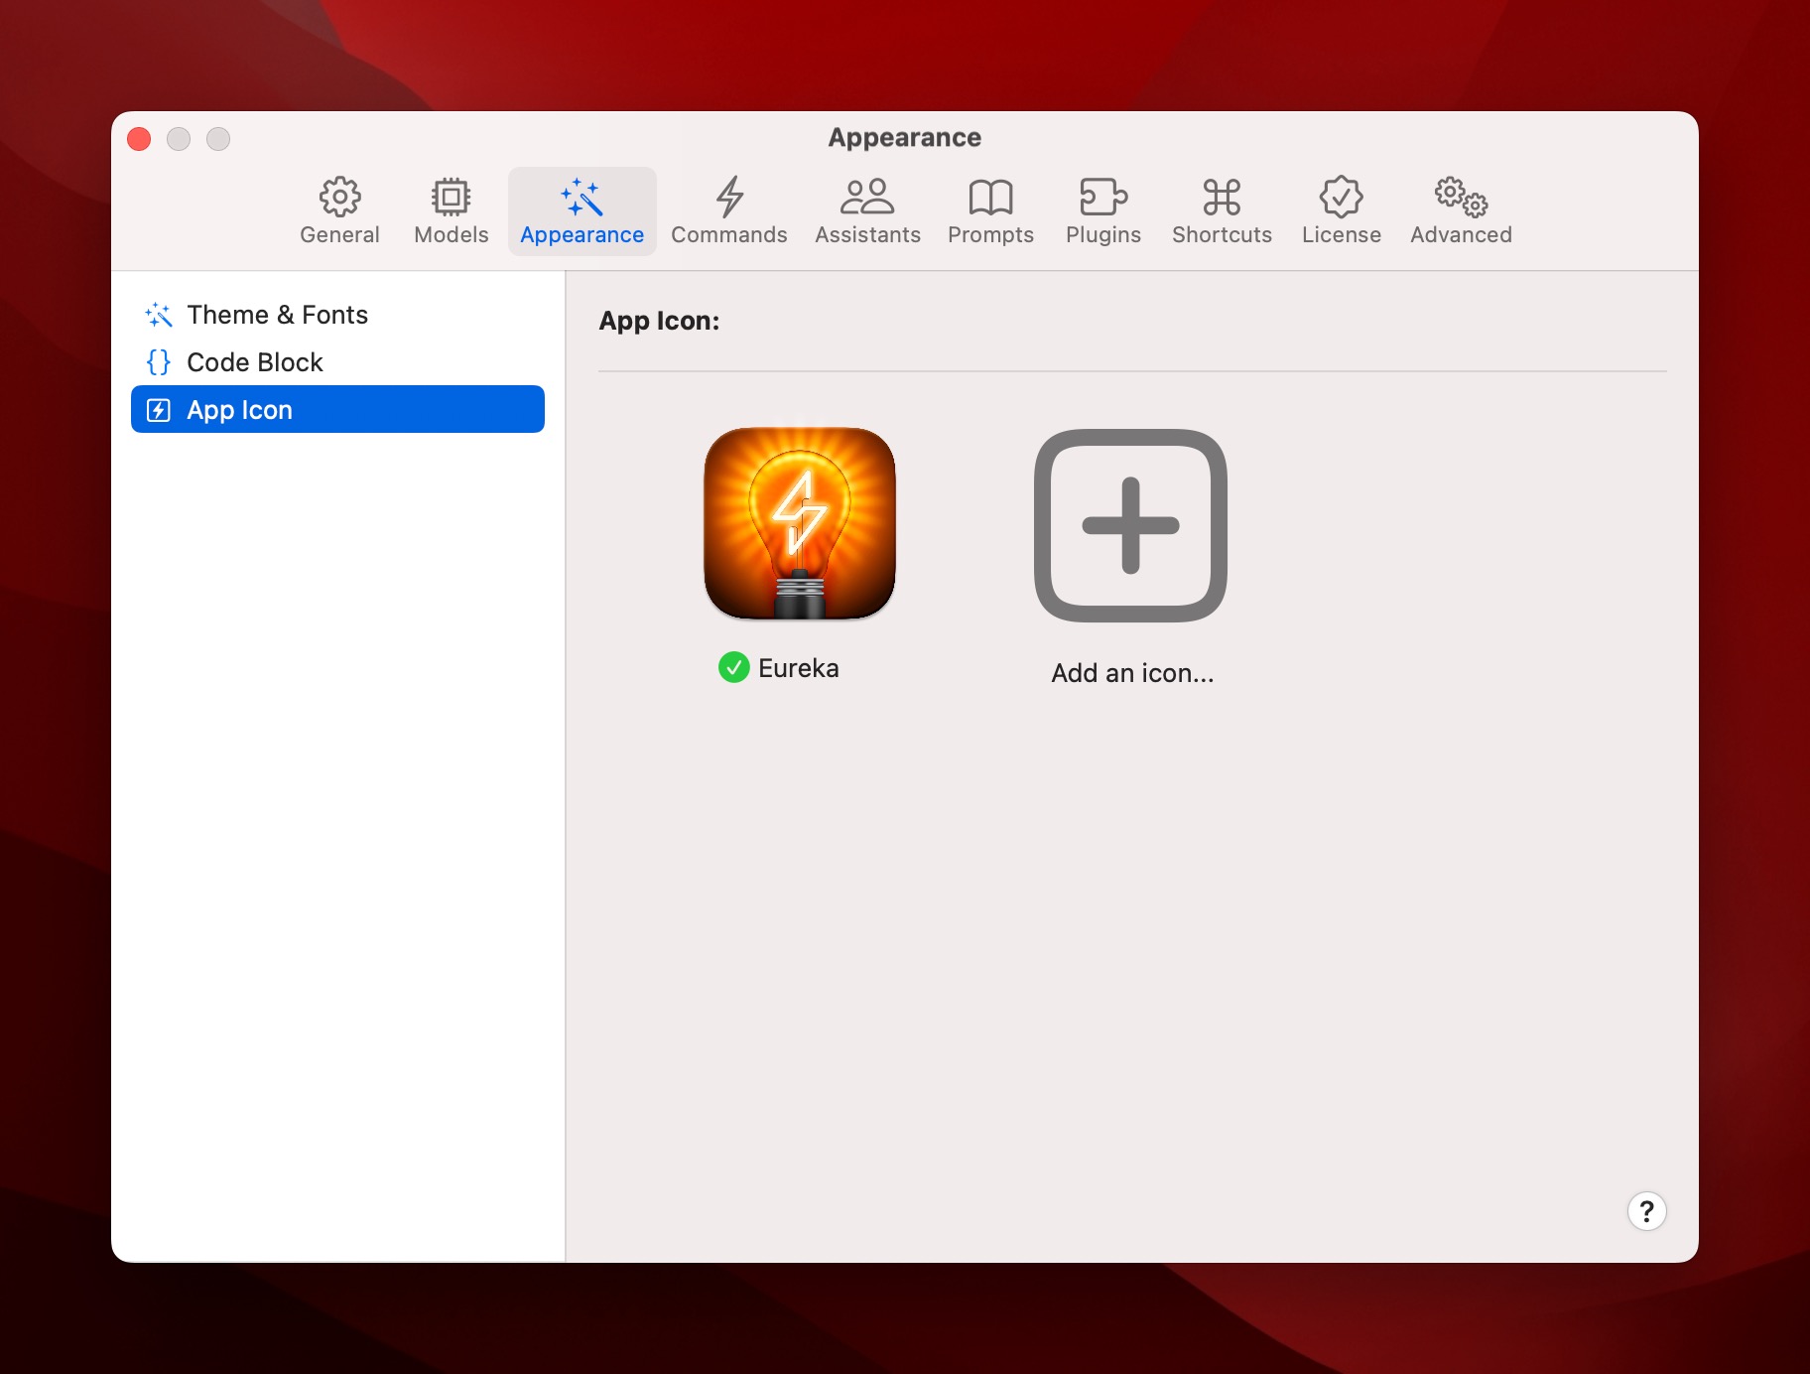Switch to the Plugins tab
This screenshot has height=1374, width=1810.
coord(1102,210)
